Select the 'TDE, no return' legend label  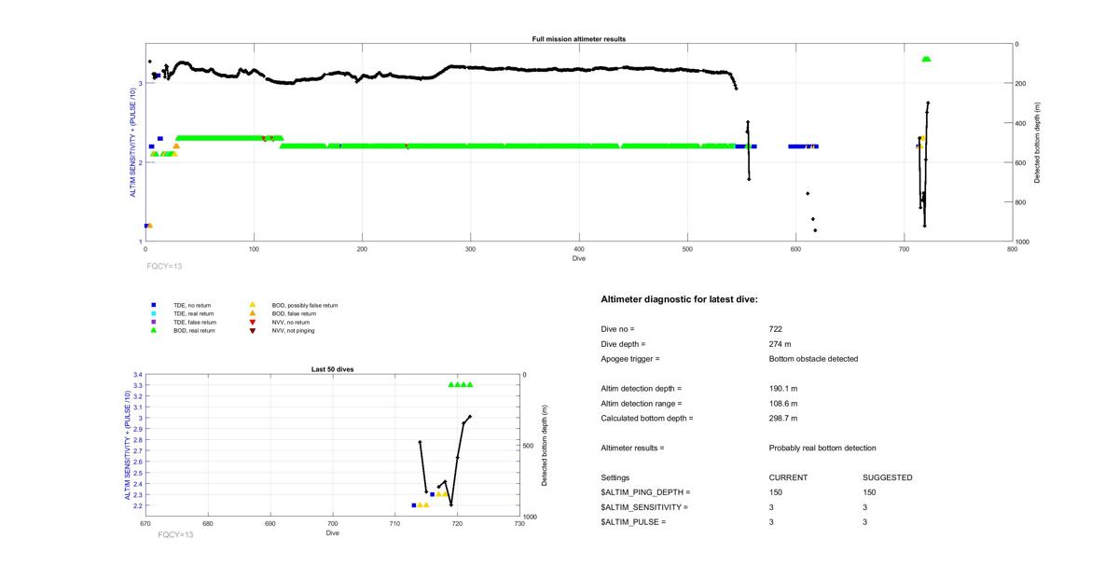coord(193,305)
